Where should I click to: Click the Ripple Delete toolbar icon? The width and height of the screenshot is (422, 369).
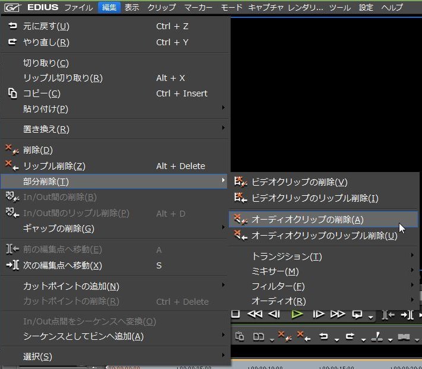point(304,336)
